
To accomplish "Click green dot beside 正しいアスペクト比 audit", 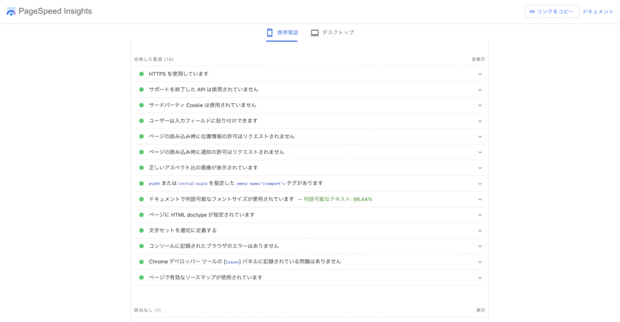I will click(141, 168).
